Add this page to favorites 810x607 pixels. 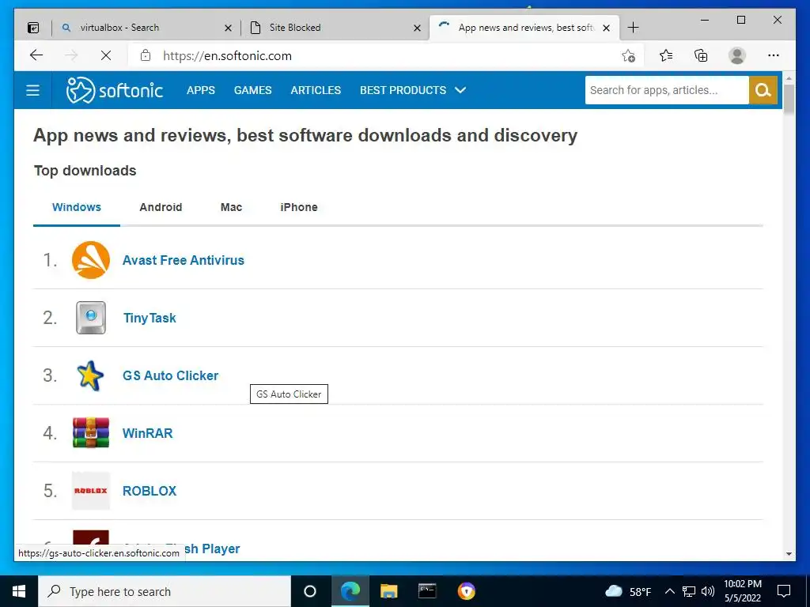tap(628, 55)
